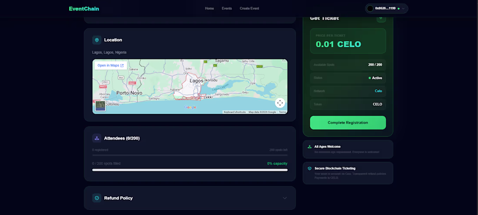This screenshot has width=478, height=215.
Task: Click the 200 / 200 available spots value
Action: [375, 65]
